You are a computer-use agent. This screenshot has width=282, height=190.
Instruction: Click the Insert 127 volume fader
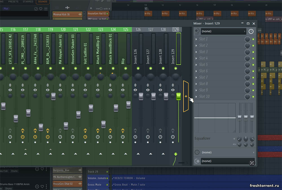153,97
